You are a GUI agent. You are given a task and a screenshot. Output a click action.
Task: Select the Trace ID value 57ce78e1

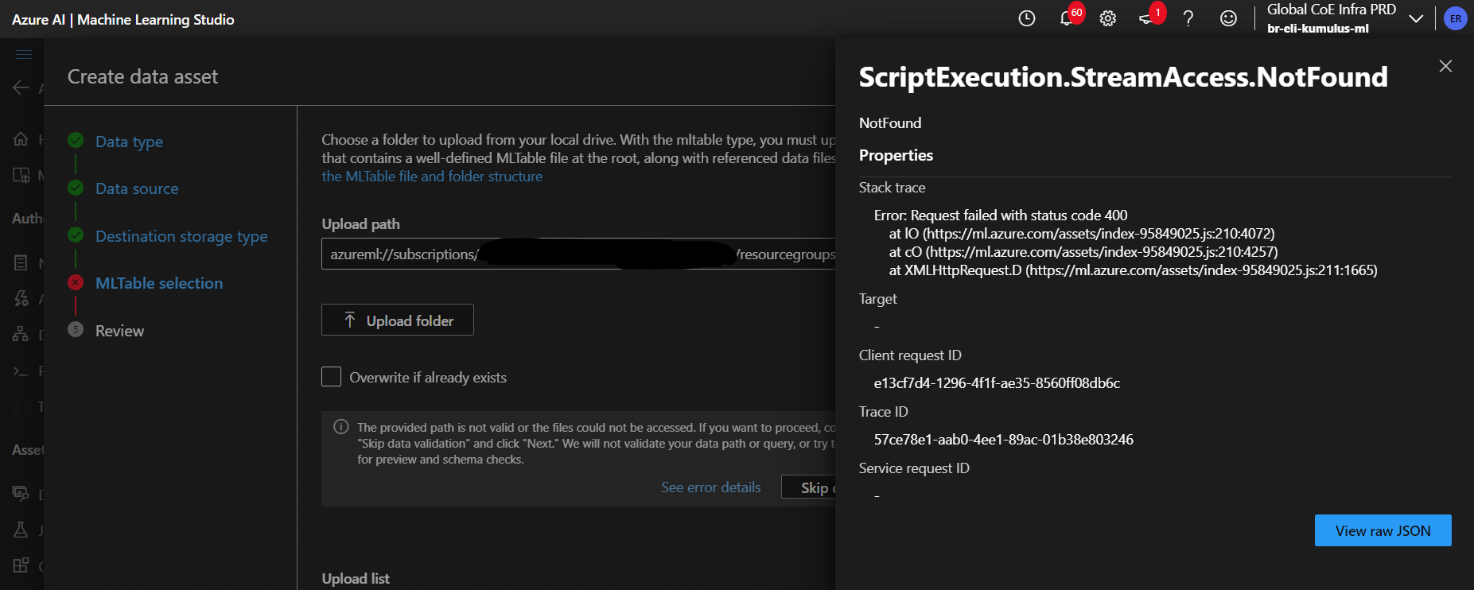[1004, 440]
